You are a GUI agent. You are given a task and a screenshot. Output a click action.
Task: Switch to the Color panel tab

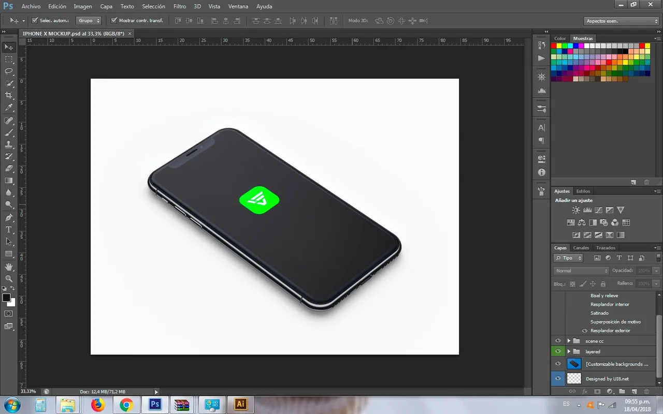pyautogui.click(x=560, y=38)
